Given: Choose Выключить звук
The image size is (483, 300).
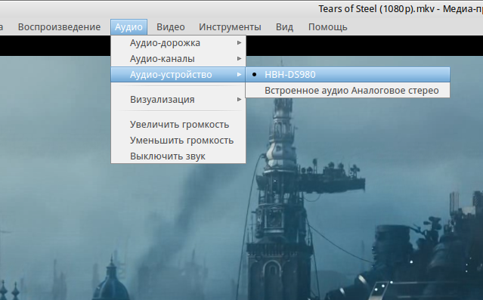Looking at the screenshot, I should pyautogui.click(x=178, y=156).
